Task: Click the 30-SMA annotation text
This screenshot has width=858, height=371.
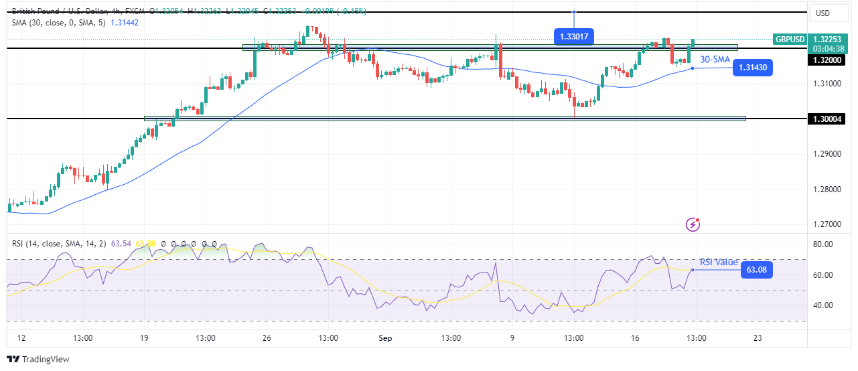Action: [x=715, y=60]
